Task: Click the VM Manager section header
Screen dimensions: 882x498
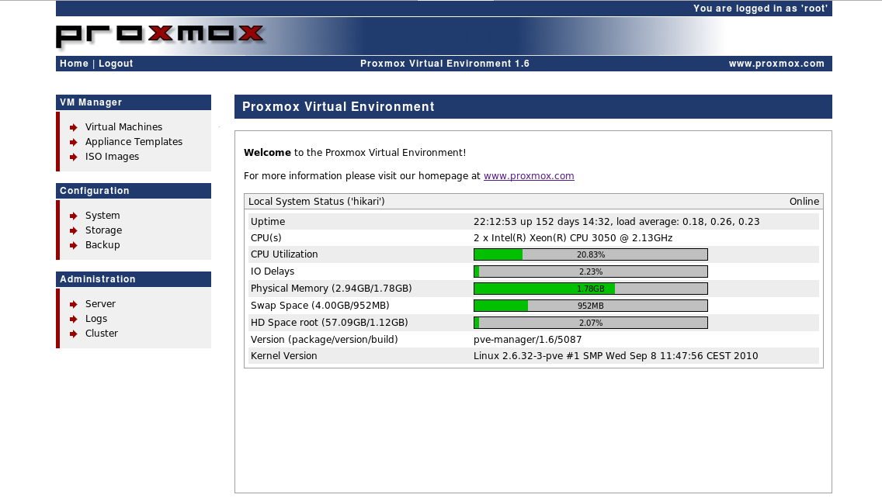Action: tap(134, 102)
